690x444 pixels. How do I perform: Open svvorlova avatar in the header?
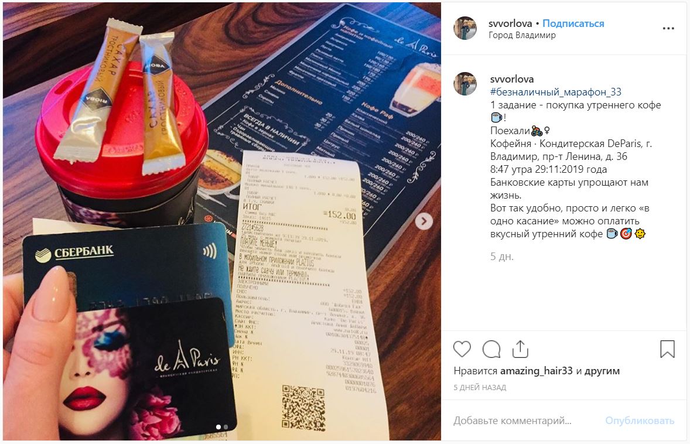click(x=465, y=28)
